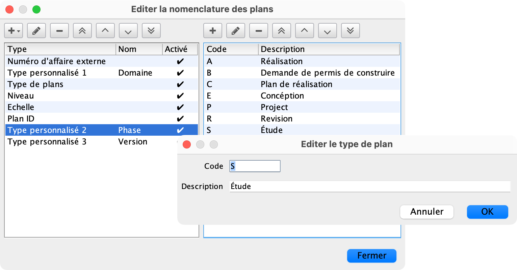The height and width of the screenshot is (270, 517).
Task: Click the right panel add plus icon
Action: click(213, 31)
